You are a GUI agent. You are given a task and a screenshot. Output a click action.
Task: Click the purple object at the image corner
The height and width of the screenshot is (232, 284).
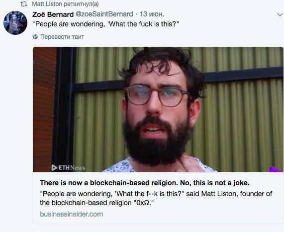coord(276,169)
